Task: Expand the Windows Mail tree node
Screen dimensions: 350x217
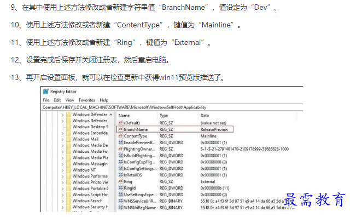Action: point(62,139)
